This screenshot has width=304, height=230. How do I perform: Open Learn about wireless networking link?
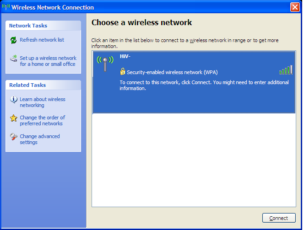point(43,102)
